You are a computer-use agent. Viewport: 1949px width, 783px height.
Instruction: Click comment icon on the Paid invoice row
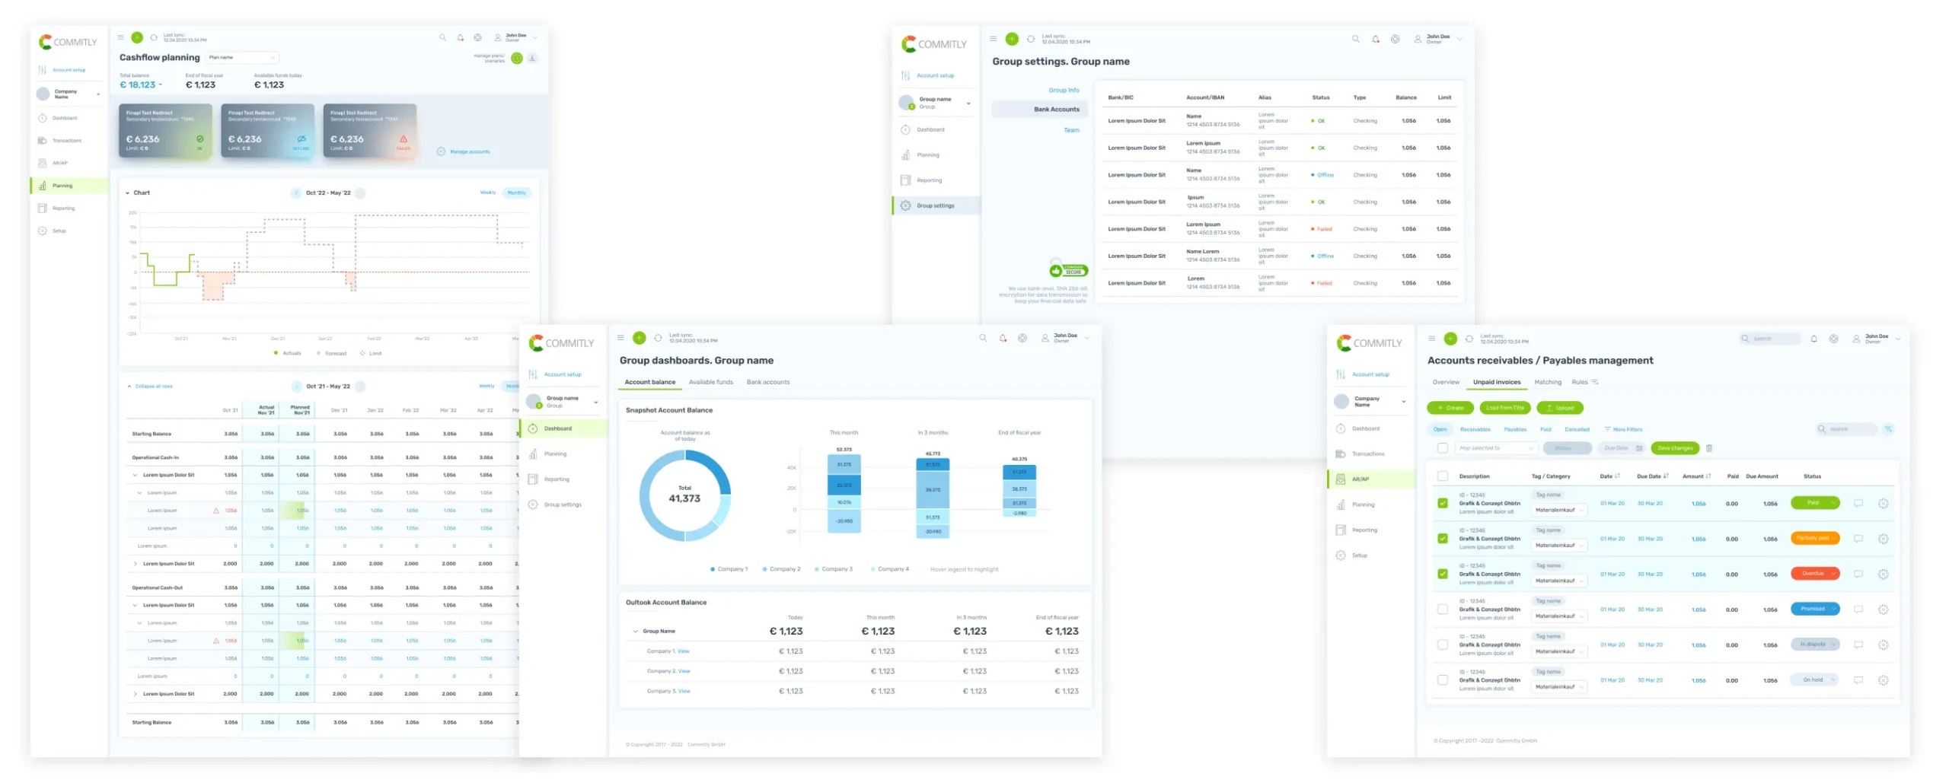pyautogui.click(x=1858, y=503)
